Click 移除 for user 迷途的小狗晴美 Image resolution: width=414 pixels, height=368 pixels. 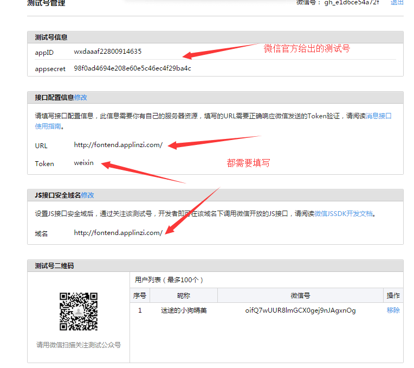point(393,310)
